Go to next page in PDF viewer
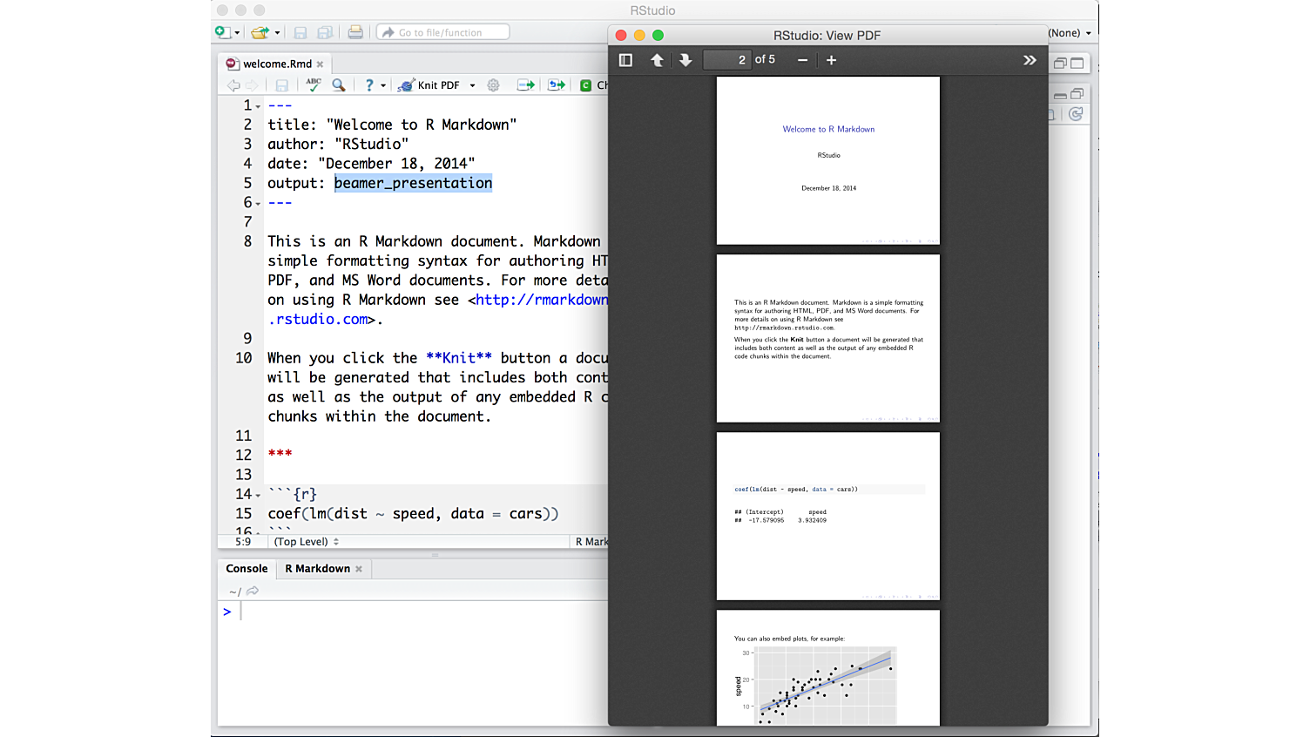This screenshot has height=737, width=1310. pos(685,60)
